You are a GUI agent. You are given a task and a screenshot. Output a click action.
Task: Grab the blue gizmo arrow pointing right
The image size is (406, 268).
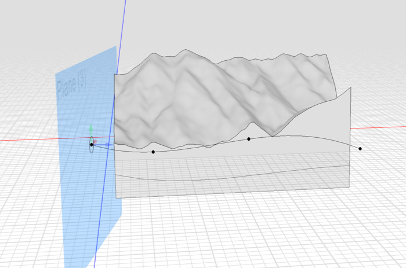click(x=108, y=144)
